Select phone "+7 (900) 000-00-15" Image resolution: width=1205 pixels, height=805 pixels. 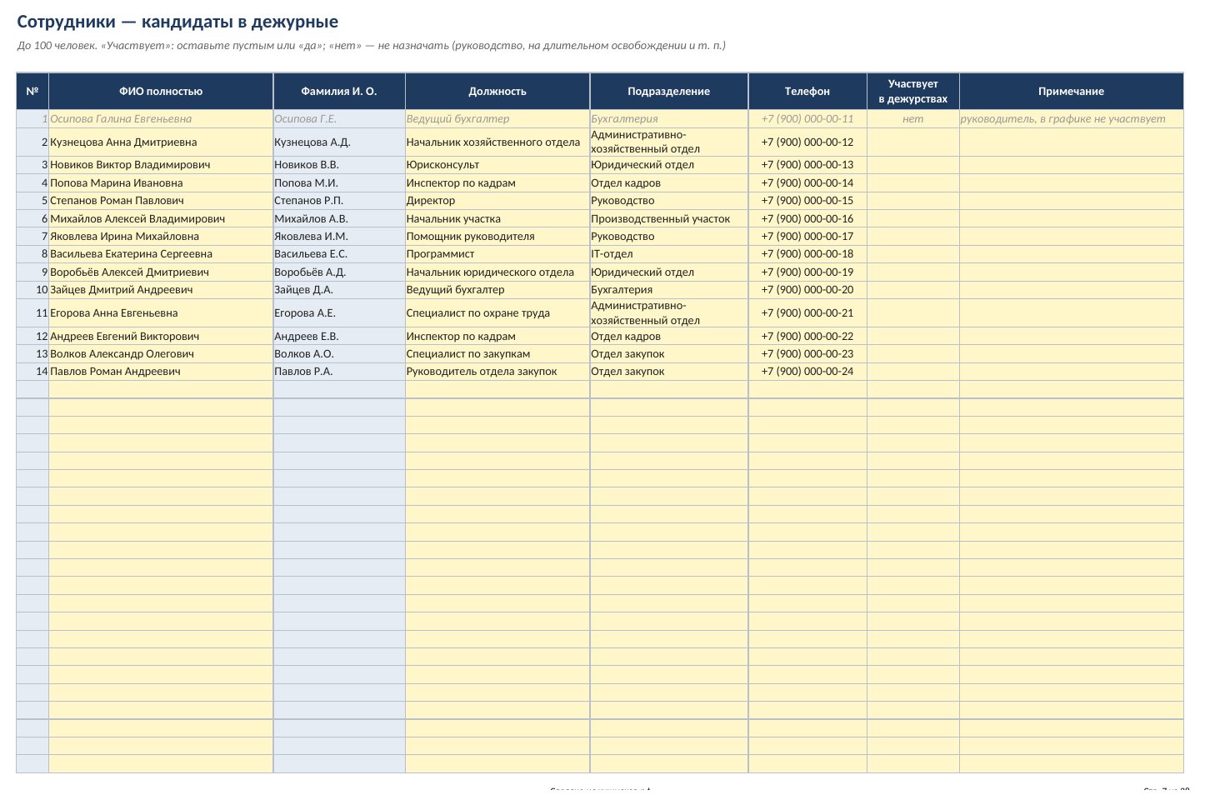(807, 201)
